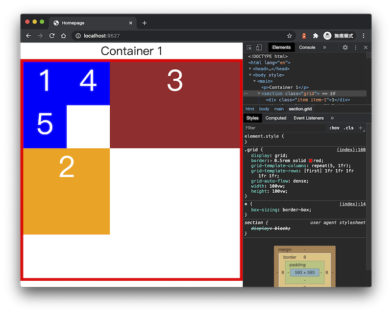Show more sidebar tabs chevron
This screenshot has height=314, width=392.
click(332, 118)
